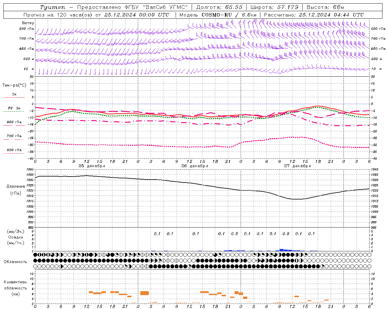
Task: Click the "(мм/3ч.)" precipitation unit label
Action: coord(16,232)
